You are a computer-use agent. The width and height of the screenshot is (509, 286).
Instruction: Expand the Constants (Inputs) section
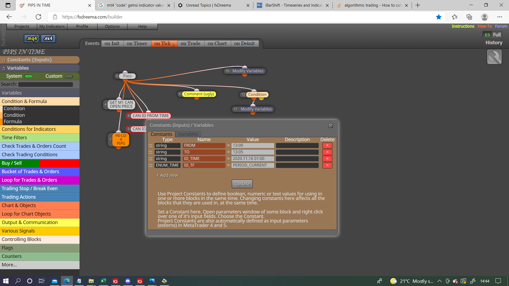[x=40, y=60]
